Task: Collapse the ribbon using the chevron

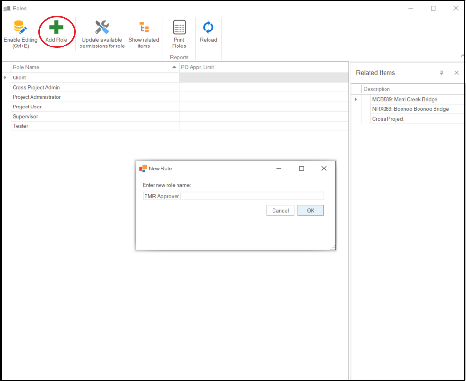Action: coord(463,56)
